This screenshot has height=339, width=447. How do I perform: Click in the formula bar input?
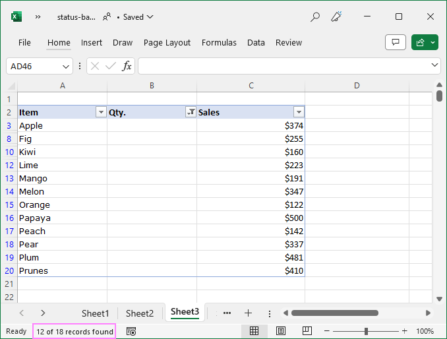(283, 66)
